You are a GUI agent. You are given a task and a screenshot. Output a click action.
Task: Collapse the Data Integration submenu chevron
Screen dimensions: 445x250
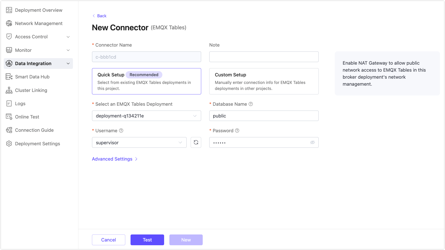point(68,63)
